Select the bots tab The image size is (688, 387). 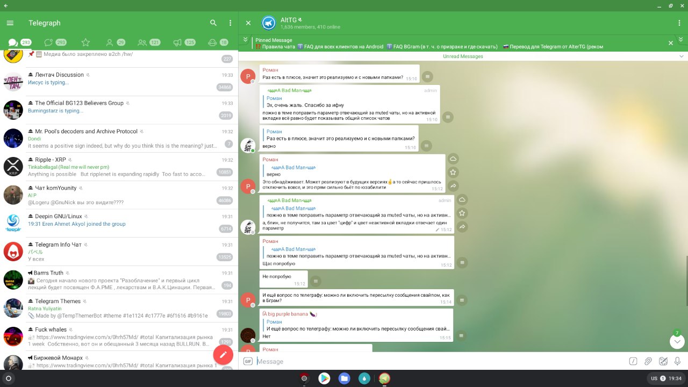[217, 42]
